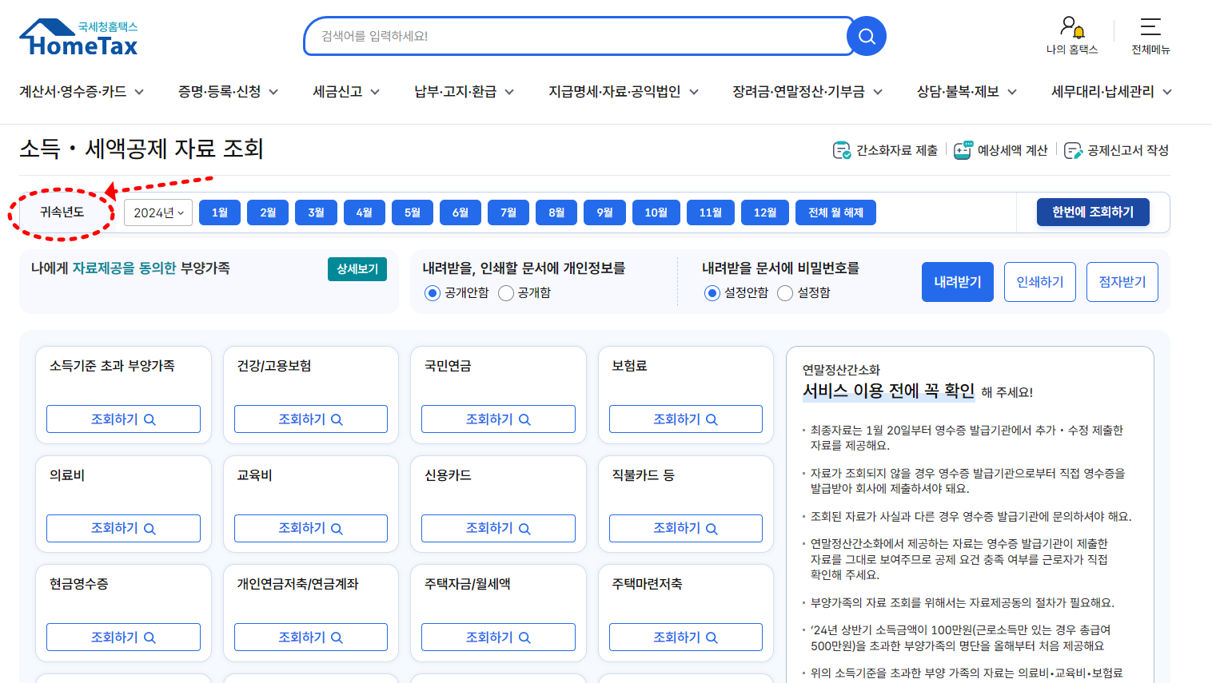Toggle the 1월 month button

click(x=220, y=212)
